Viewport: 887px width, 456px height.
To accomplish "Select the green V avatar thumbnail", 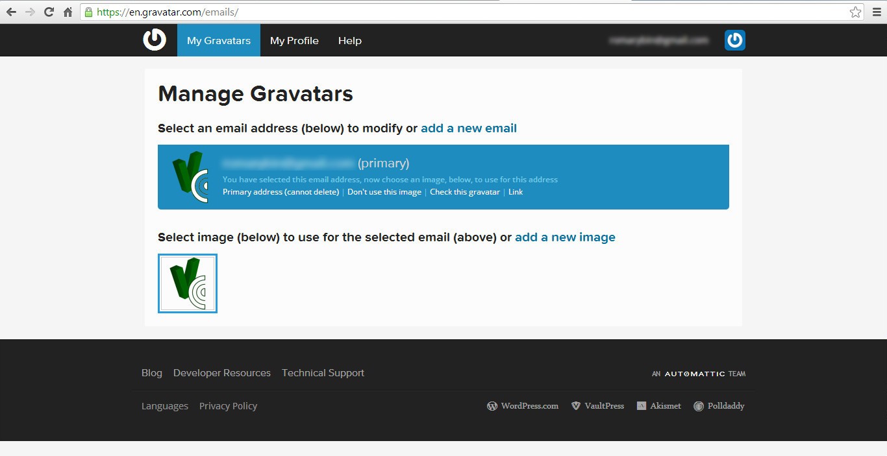I will (x=188, y=283).
